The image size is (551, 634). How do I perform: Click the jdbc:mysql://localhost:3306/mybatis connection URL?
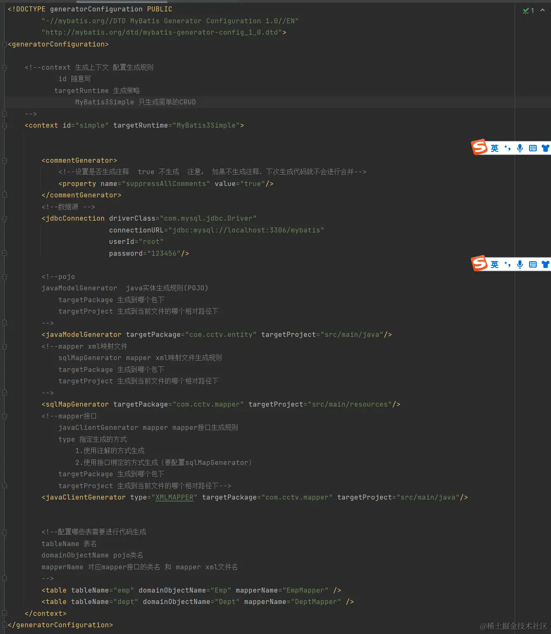tap(246, 230)
